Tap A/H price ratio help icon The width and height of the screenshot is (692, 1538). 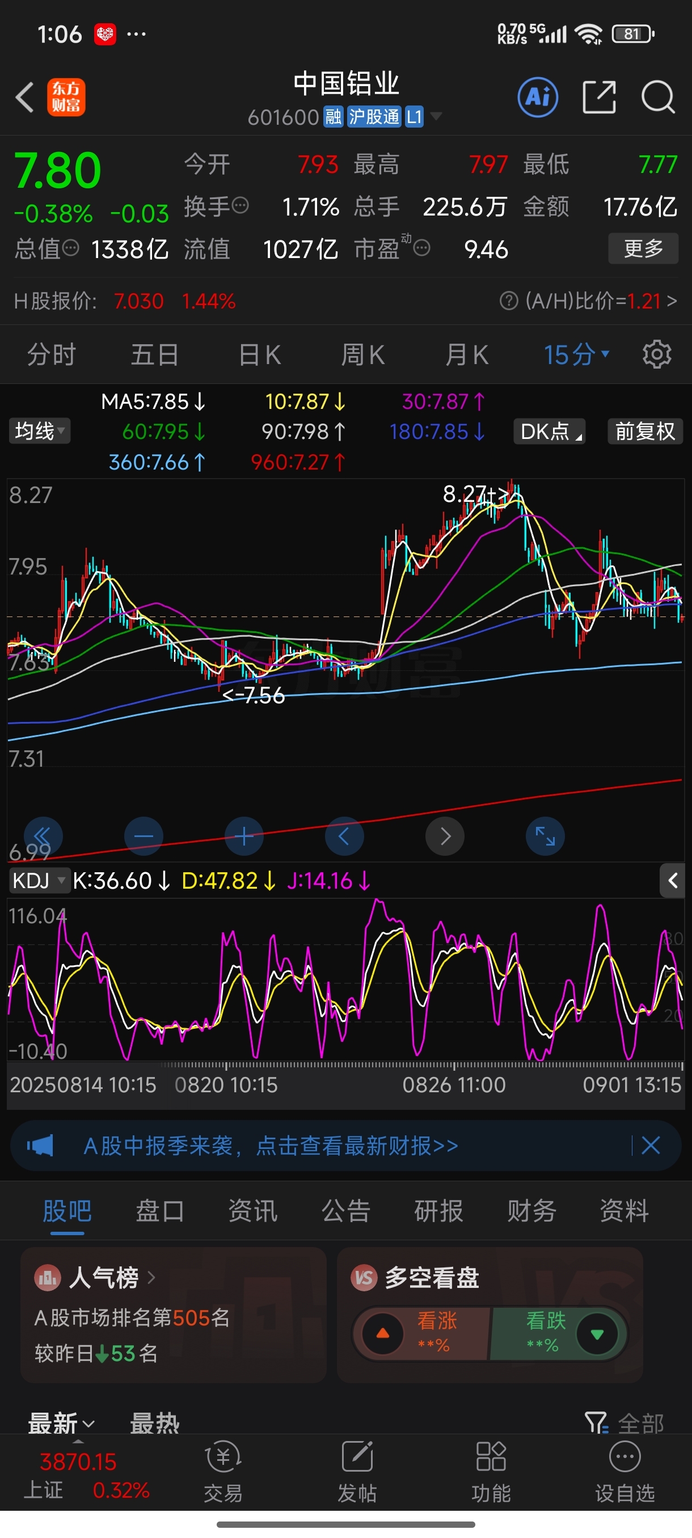(509, 301)
